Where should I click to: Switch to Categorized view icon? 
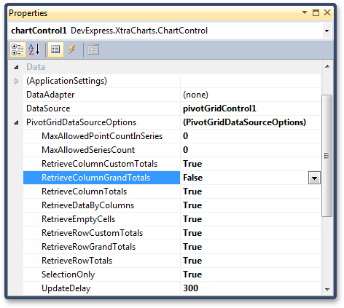[x=17, y=50]
